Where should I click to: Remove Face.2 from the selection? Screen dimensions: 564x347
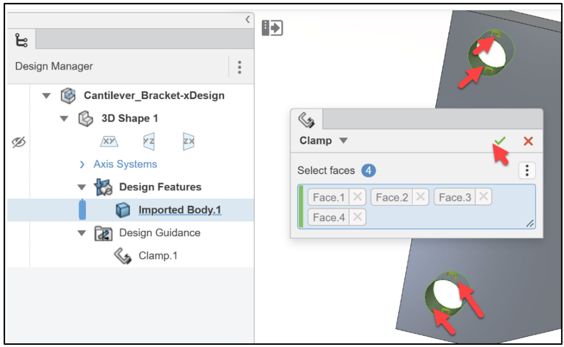(420, 197)
